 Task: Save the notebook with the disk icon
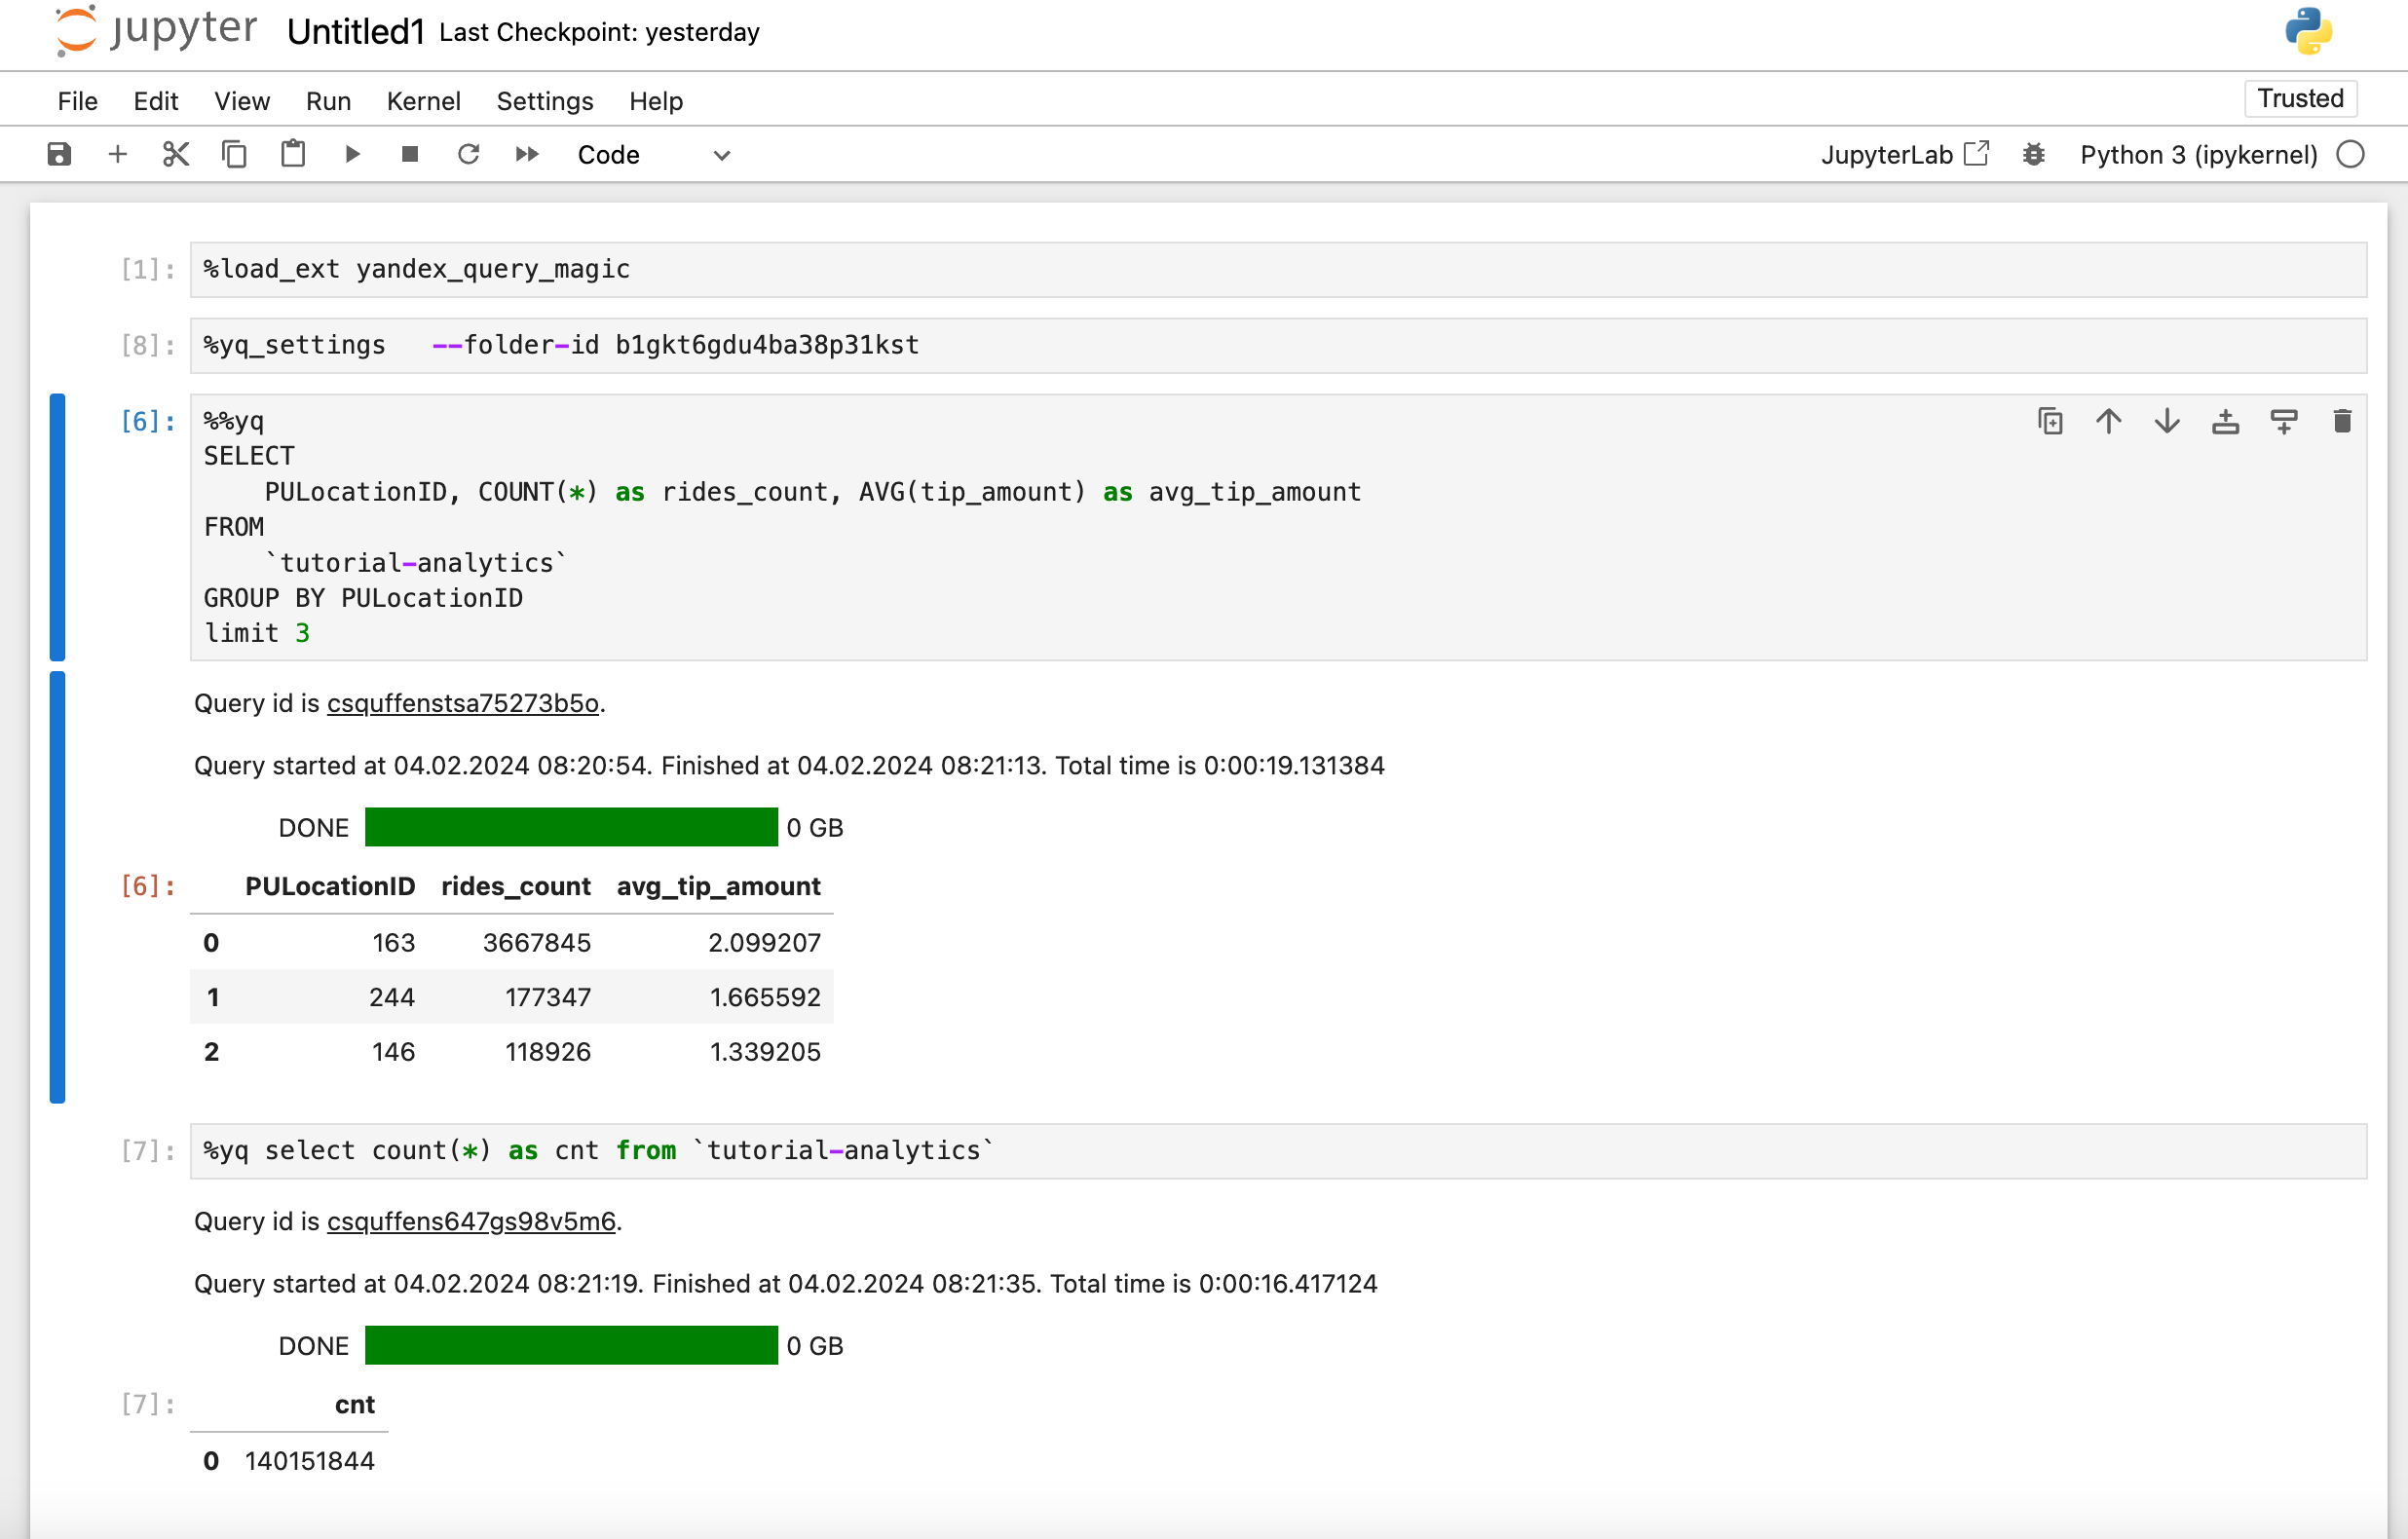coord(59,154)
